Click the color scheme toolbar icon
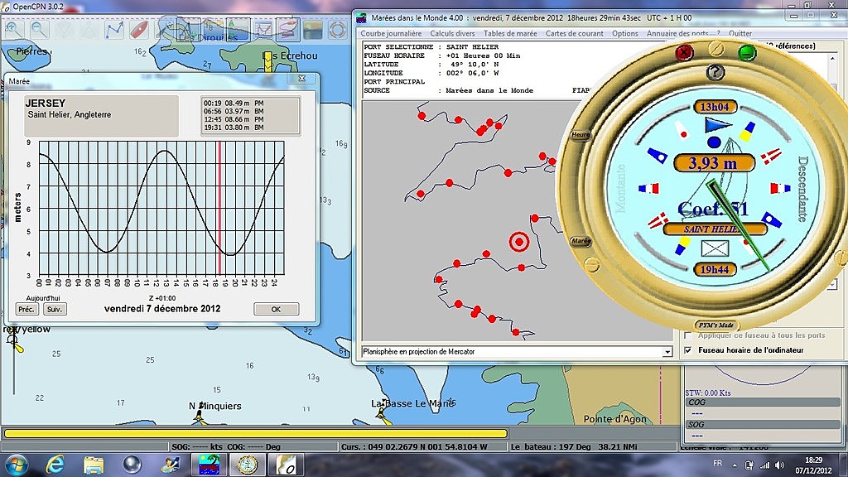The width and height of the screenshot is (848, 477). click(x=312, y=29)
